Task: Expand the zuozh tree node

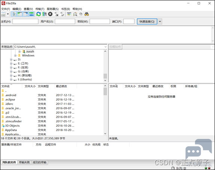Action: [x=20, y=52]
